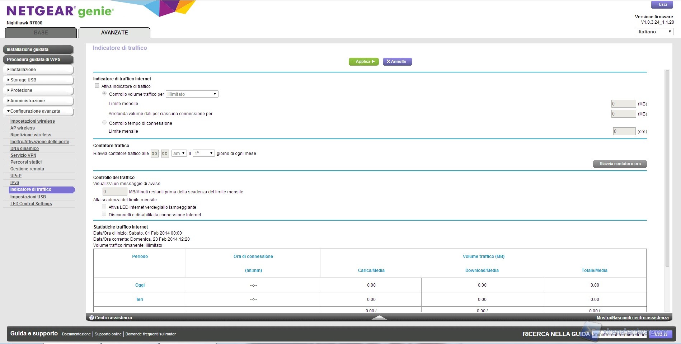Open the Italiano language dropdown
681x344 pixels.
coord(654,32)
